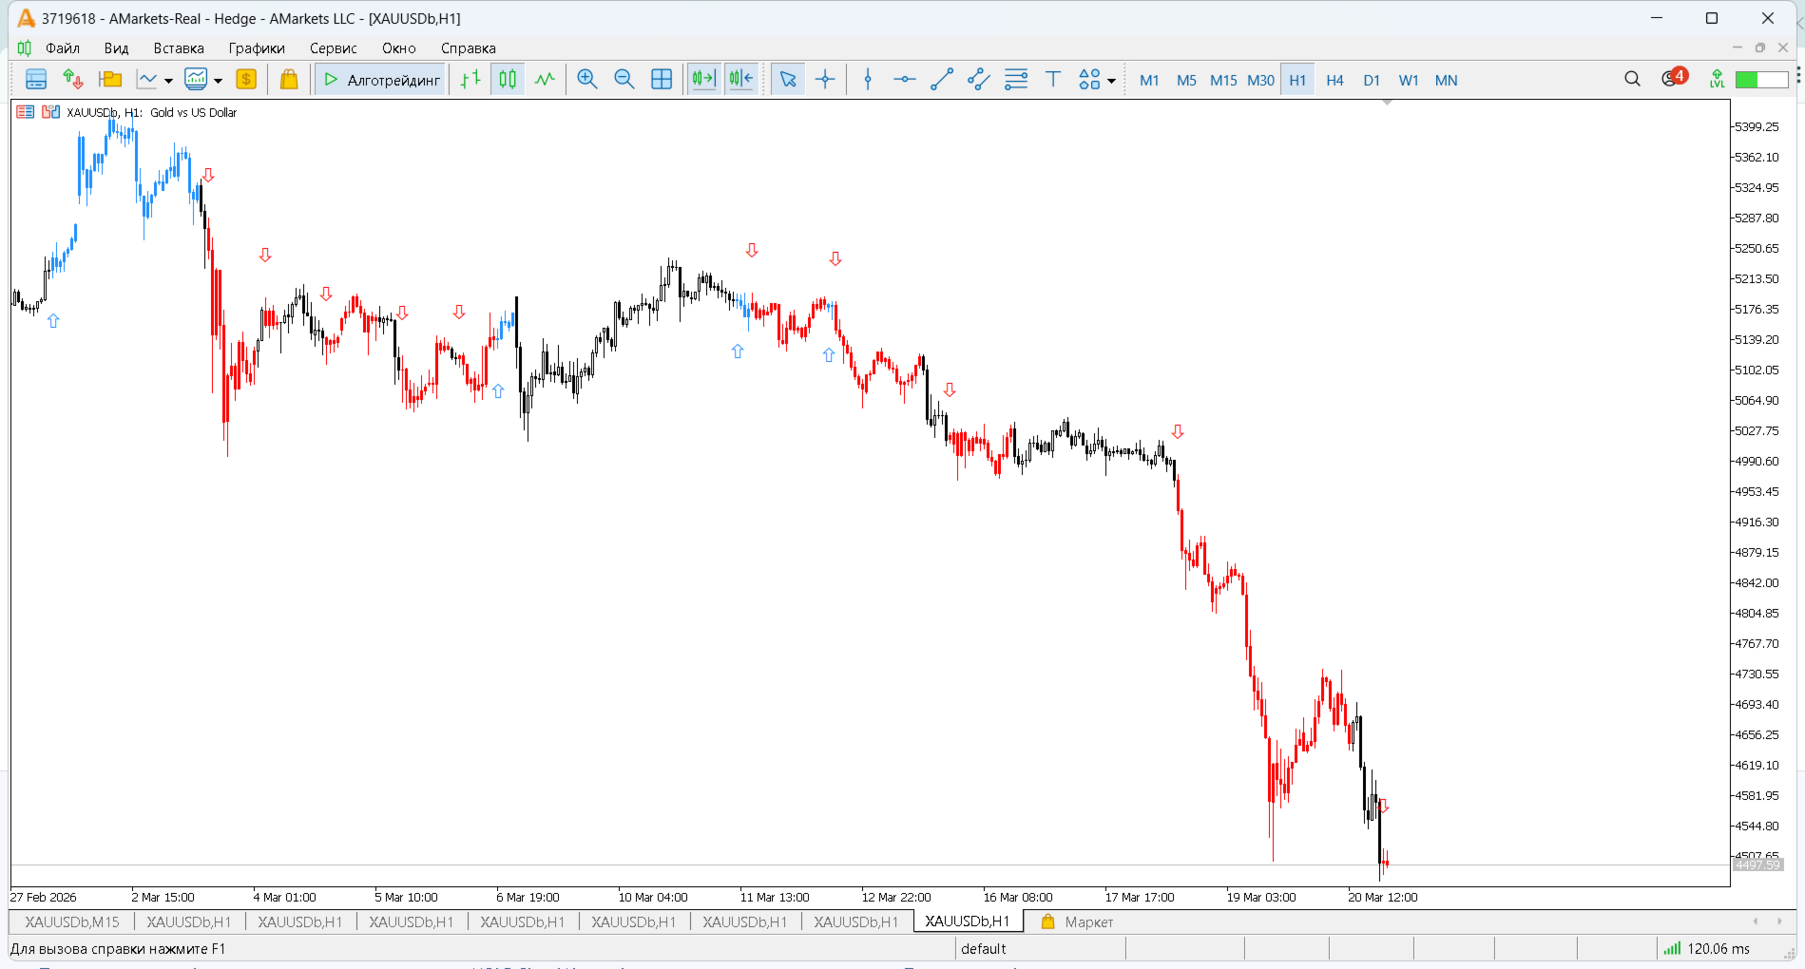
Task: Switch to the XAUUSDb,M15 chart tab
Action: coord(72,921)
